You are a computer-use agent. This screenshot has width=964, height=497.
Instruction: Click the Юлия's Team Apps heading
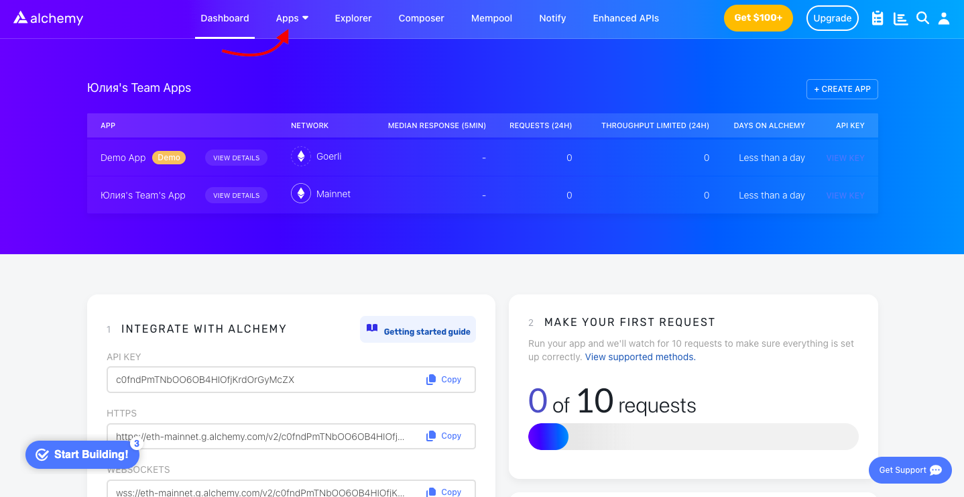(139, 88)
